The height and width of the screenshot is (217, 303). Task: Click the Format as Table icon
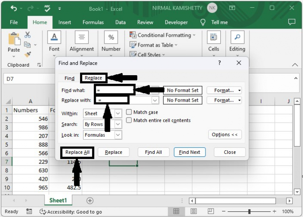(133, 45)
